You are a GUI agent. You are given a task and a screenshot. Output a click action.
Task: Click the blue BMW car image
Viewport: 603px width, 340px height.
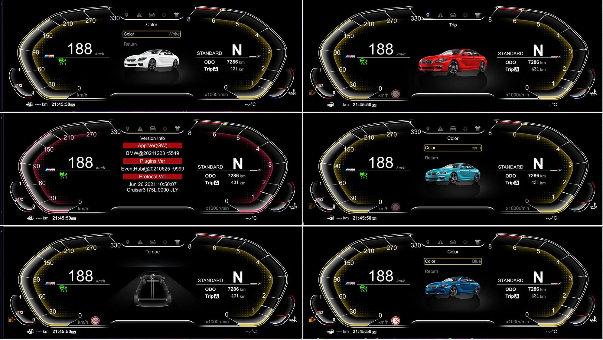click(x=453, y=286)
